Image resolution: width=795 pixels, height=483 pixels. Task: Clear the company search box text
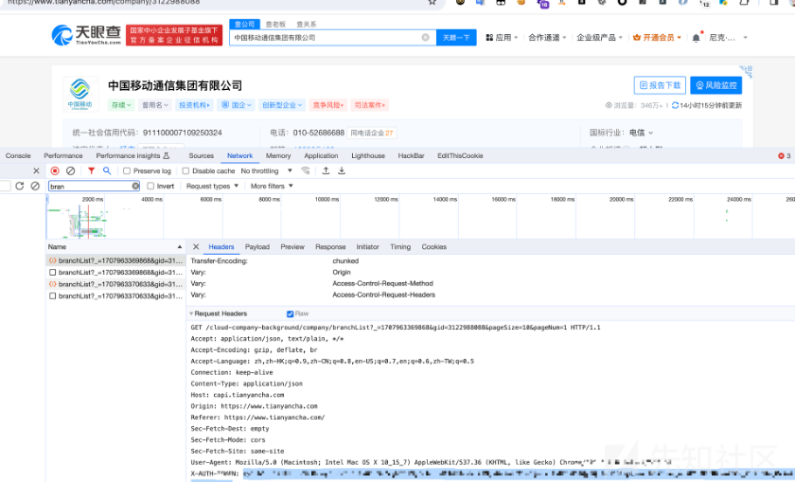(425, 38)
